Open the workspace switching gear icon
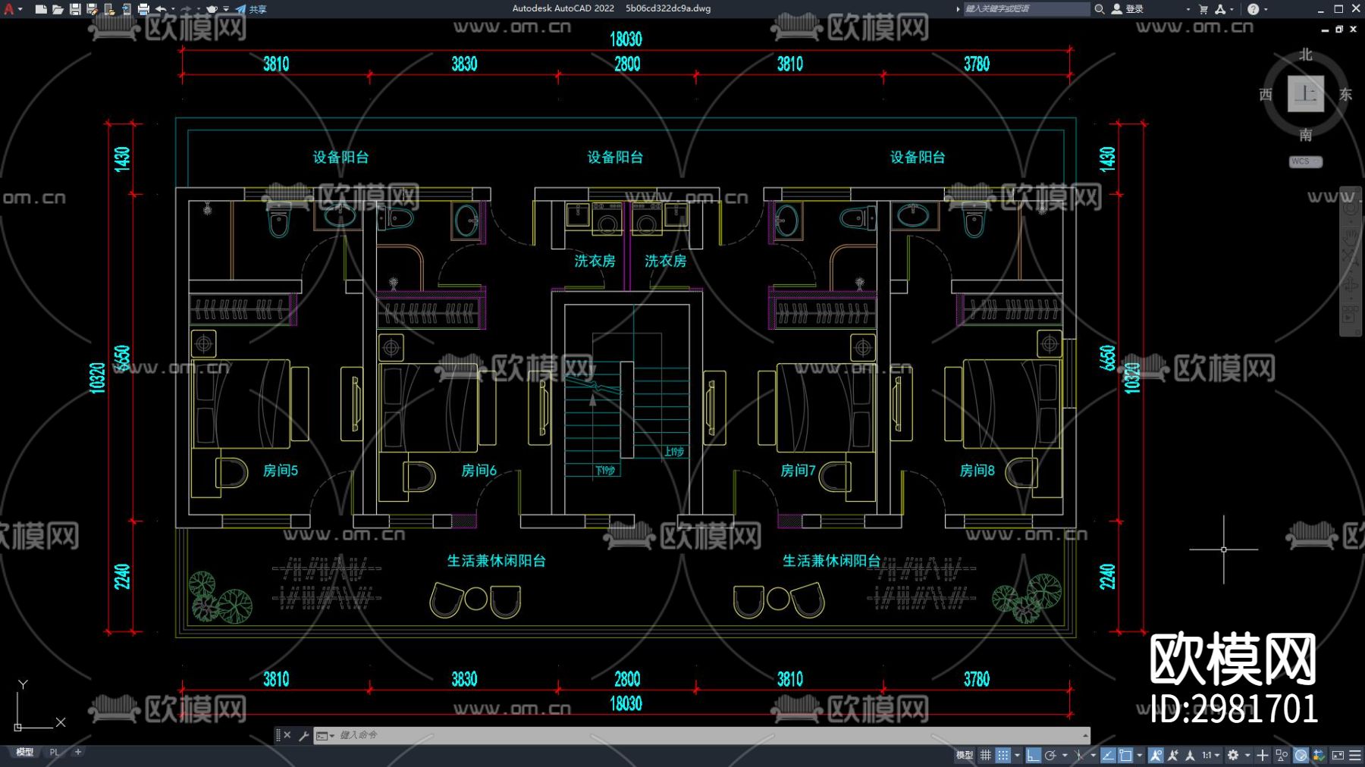The height and width of the screenshot is (767, 1365). pyautogui.click(x=1233, y=755)
